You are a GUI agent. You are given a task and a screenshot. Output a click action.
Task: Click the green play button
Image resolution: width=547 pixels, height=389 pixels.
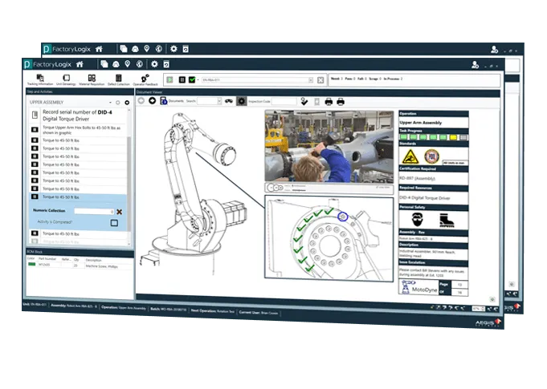coord(170,79)
